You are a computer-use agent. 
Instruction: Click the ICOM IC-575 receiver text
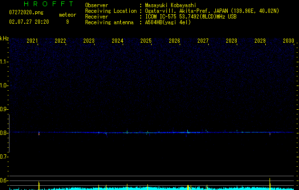click(x=191, y=17)
